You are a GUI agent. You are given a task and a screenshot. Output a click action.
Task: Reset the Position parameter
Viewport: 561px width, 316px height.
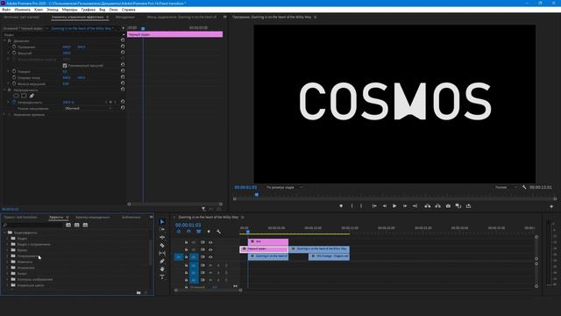[x=123, y=47]
